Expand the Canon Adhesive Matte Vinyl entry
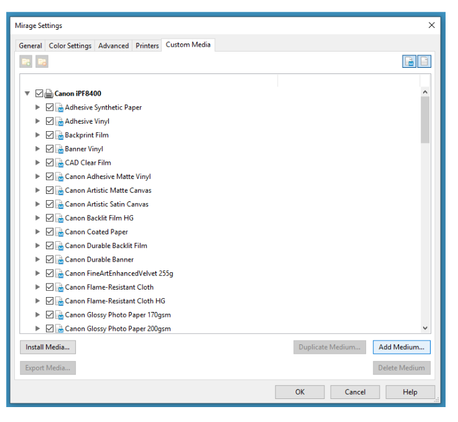The image size is (458, 422). click(x=37, y=177)
